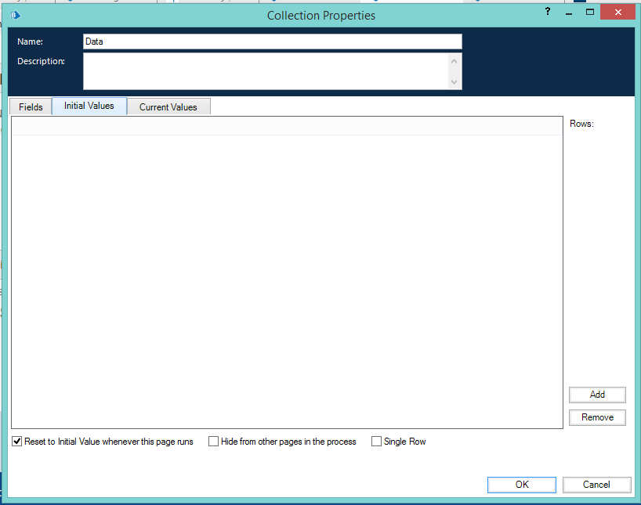Cancel the Collection Properties dialog
This screenshot has height=505, width=641.
(596, 485)
